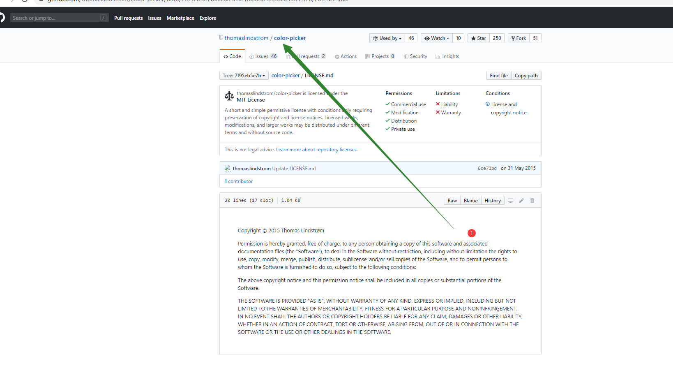Open the 'Update LICENSE.md' commit message
Viewport: 673px width, 366px height.
pyautogui.click(x=294, y=169)
